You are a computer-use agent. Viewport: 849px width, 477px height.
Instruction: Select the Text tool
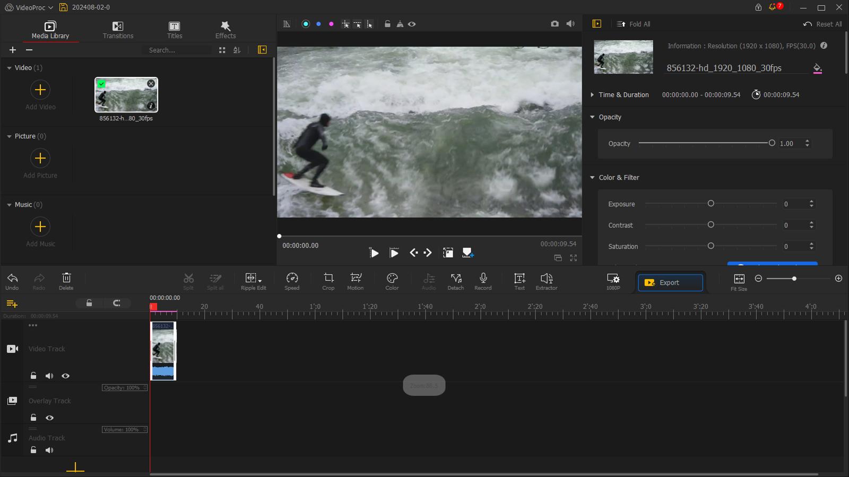[519, 280]
